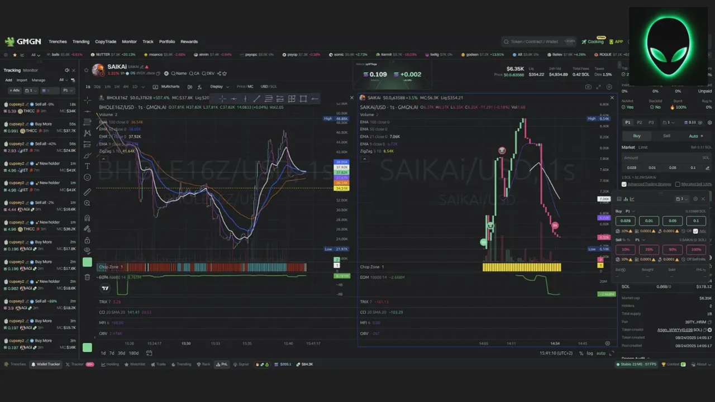Open the Trenches menu item
The height and width of the screenshot is (402, 715).
(58, 41)
